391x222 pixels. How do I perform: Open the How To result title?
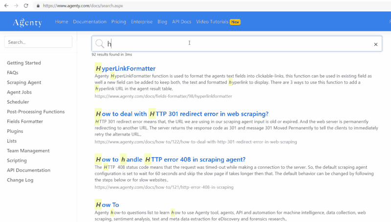[x=107, y=204]
